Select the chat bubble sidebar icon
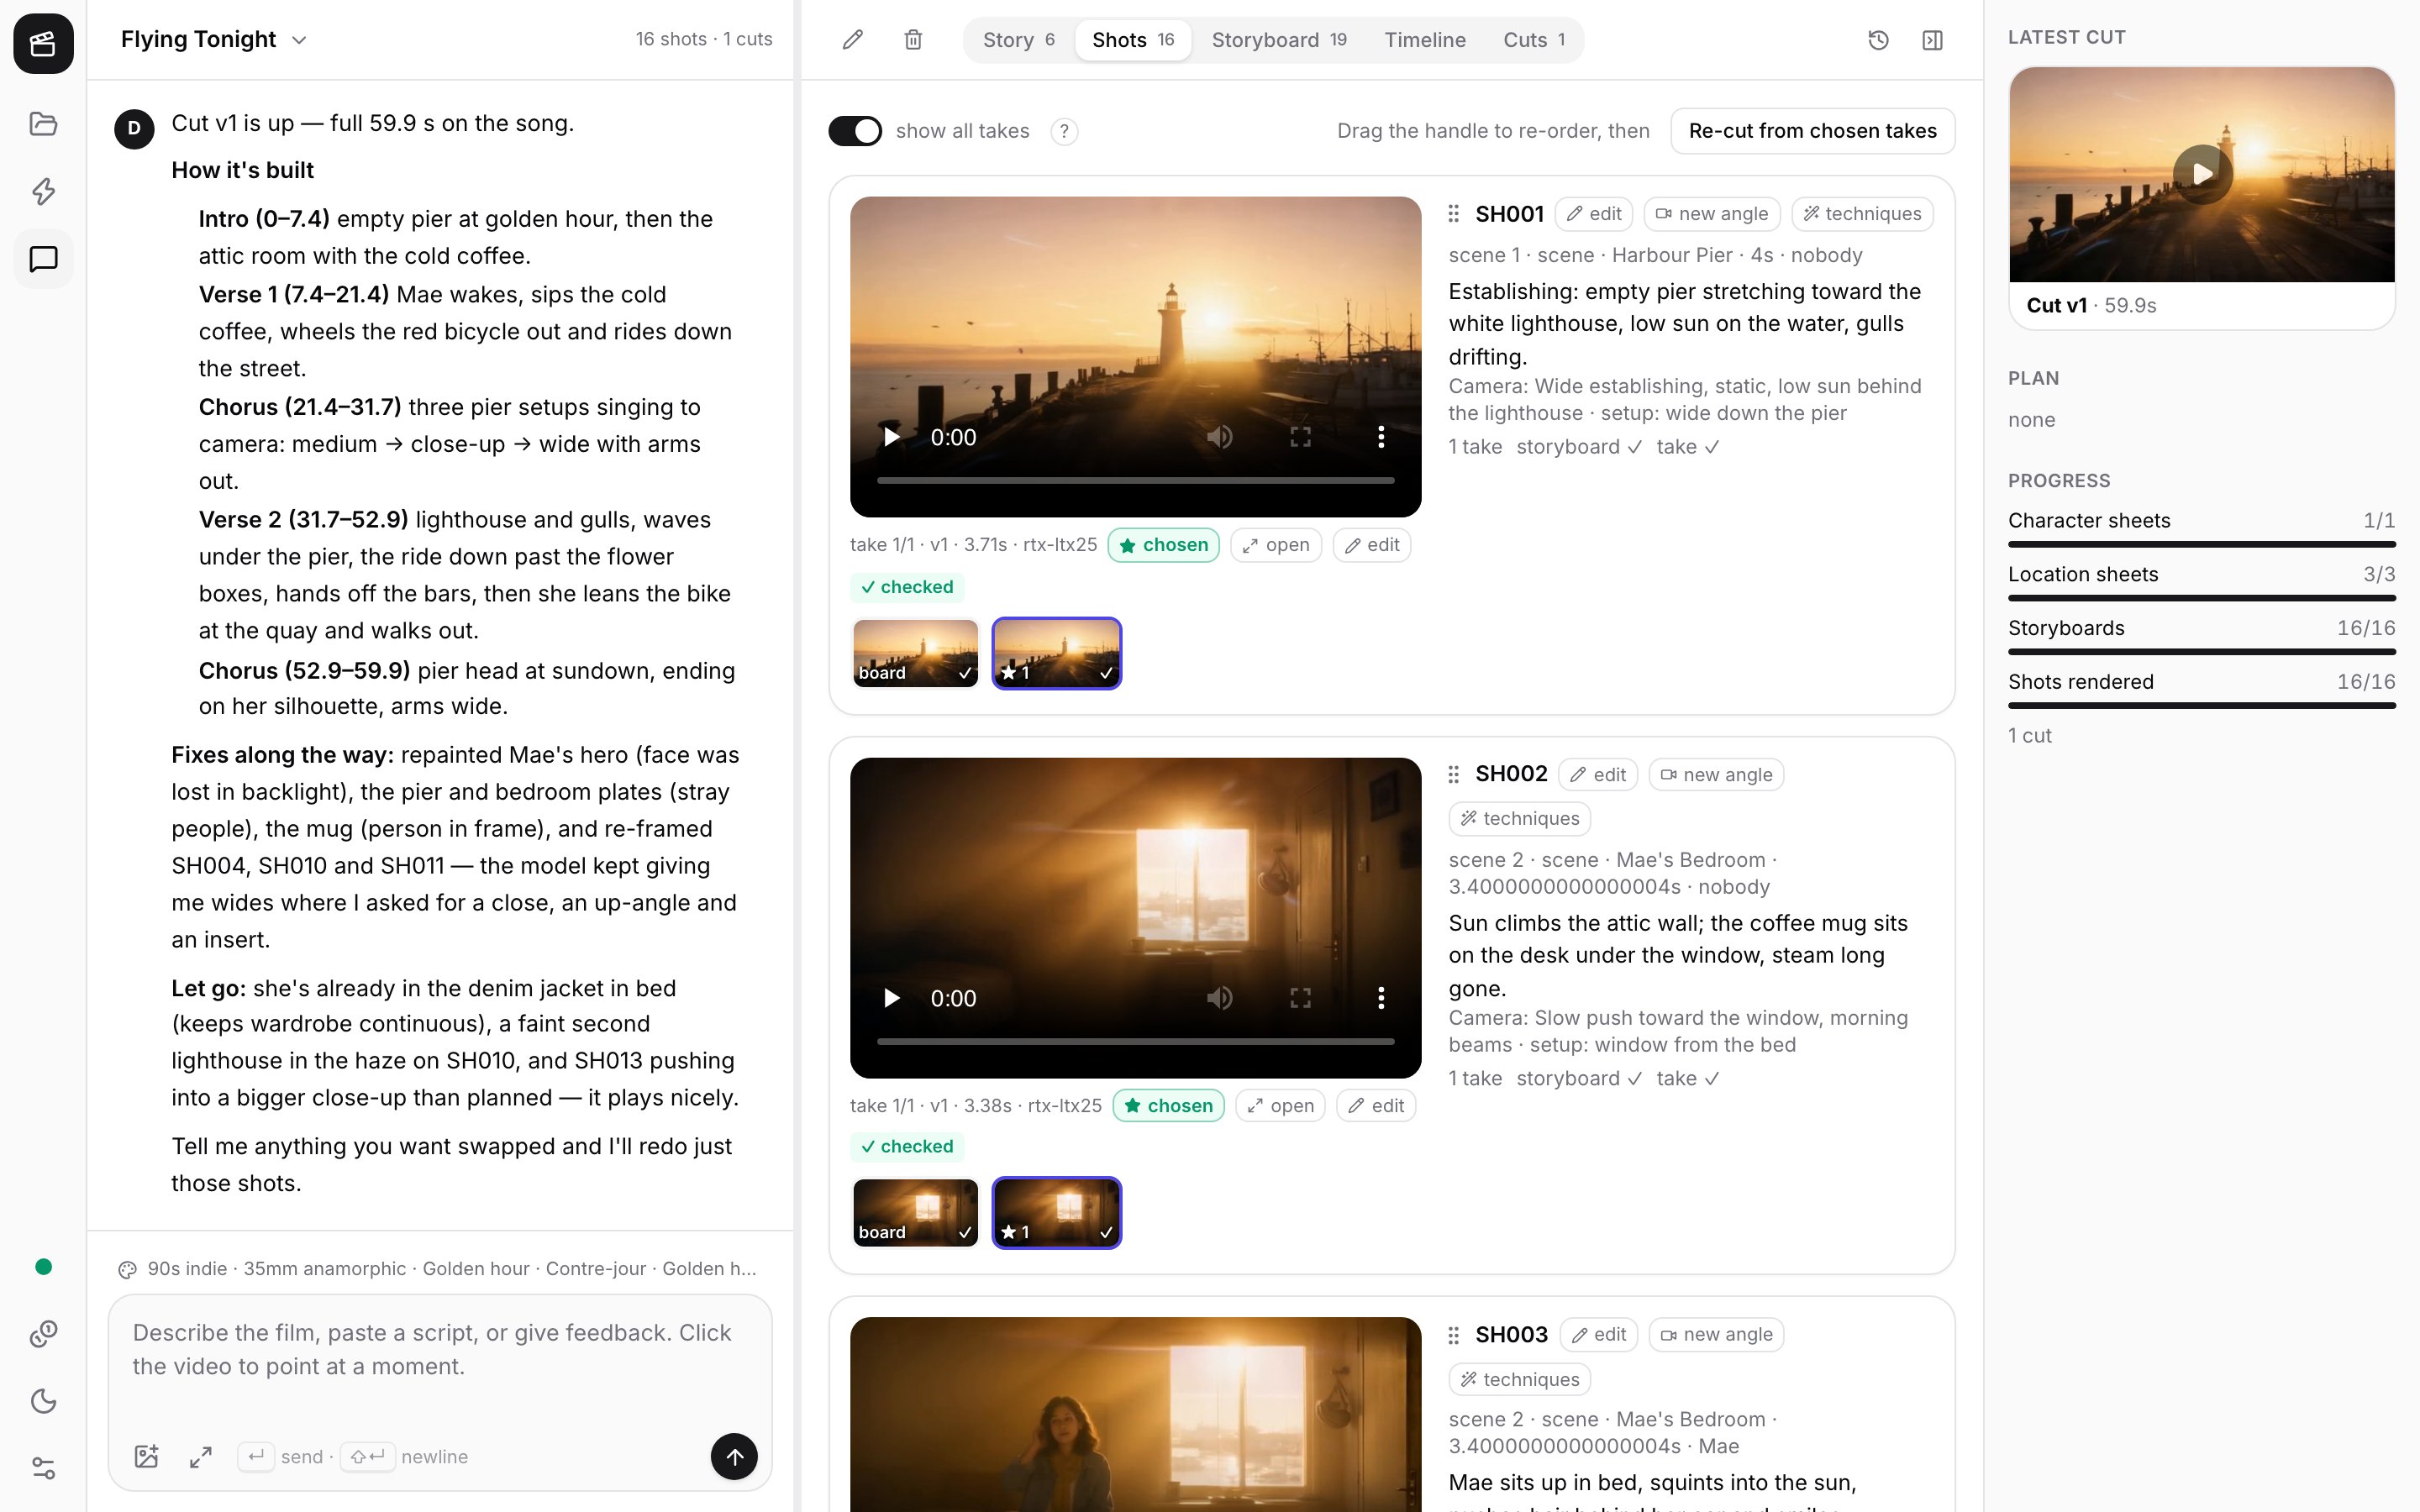Viewport: 2420px width, 1512px height. pyautogui.click(x=43, y=259)
